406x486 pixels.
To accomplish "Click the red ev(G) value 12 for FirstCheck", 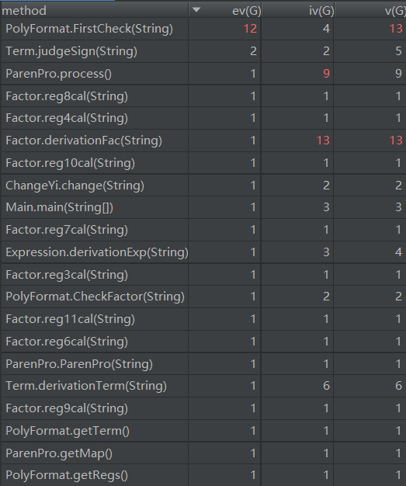I will 250,29.
